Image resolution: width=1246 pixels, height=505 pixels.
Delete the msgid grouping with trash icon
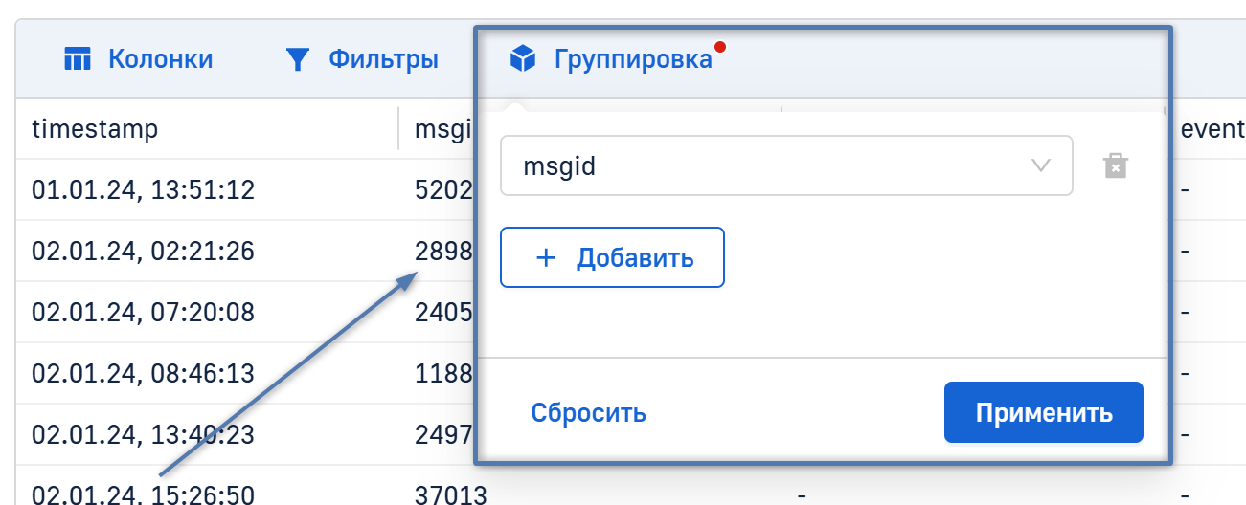(x=1116, y=165)
